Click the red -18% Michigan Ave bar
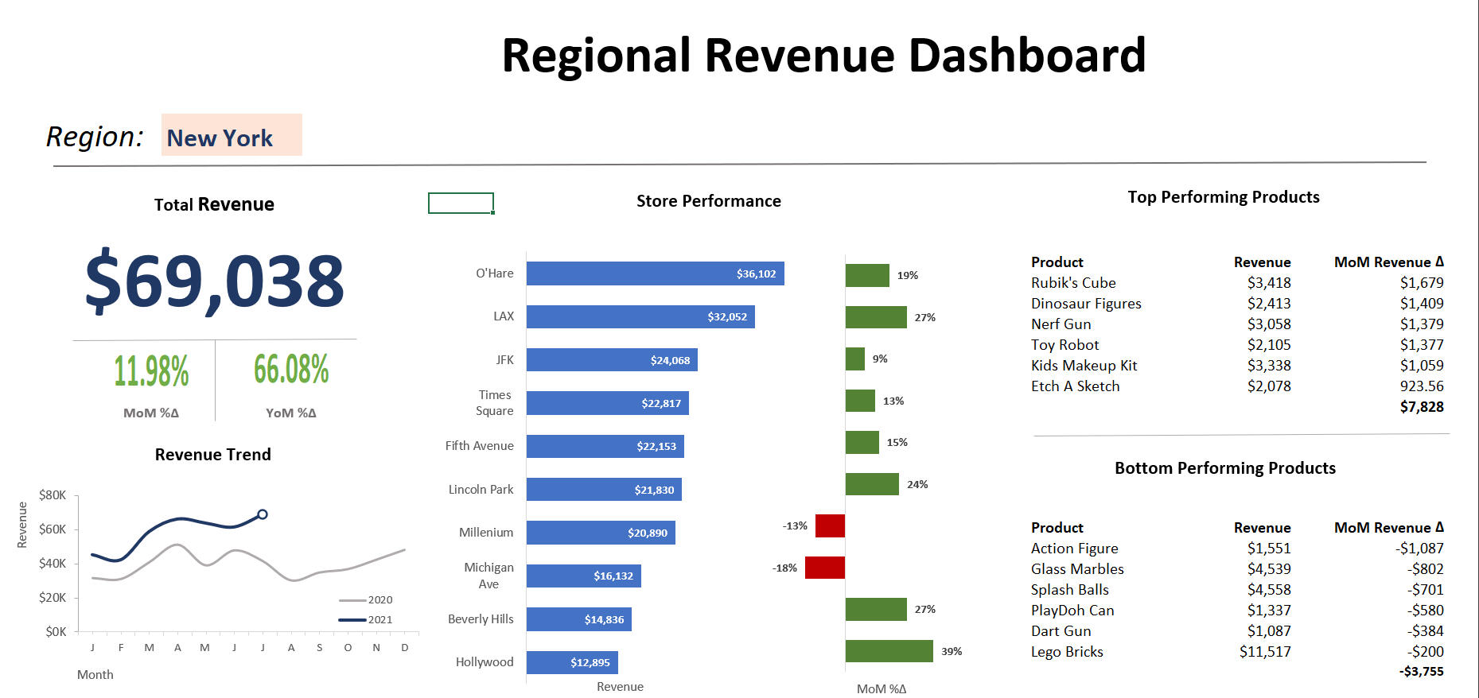Screen dimensions: 1479x698 pos(824,568)
